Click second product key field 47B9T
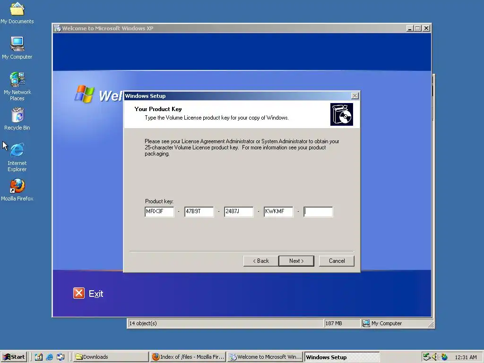Image resolution: width=484 pixels, height=363 pixels. click(x=199, y=212)
